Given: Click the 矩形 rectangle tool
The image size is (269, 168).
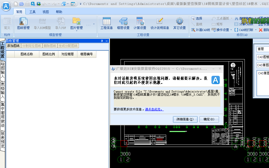Looking at the screenshot, I should [217, 24].
